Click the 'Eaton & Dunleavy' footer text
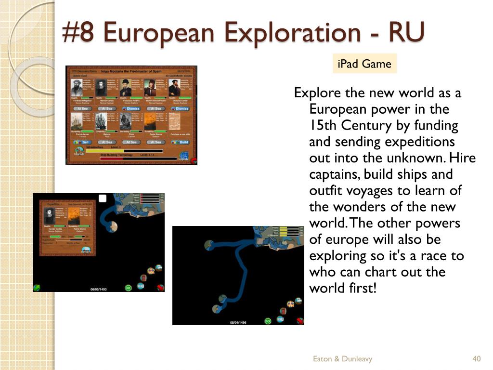 point(343,359)
